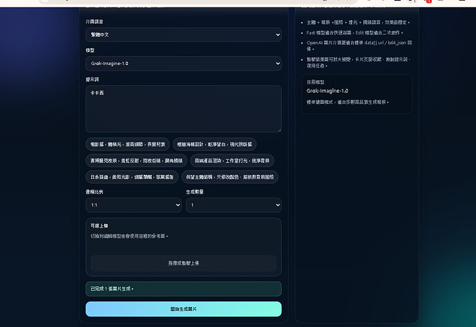The image size is (476, 327).
Task: Apply the 高端產品渲染 preset chip
Action: [232, 160]
